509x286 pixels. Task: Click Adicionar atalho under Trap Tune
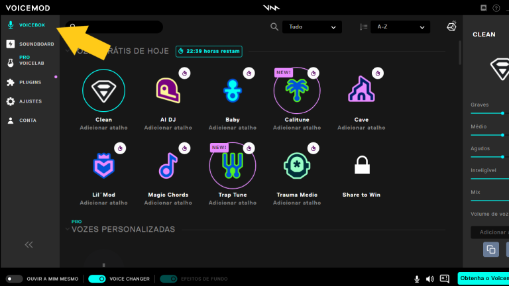233,203
